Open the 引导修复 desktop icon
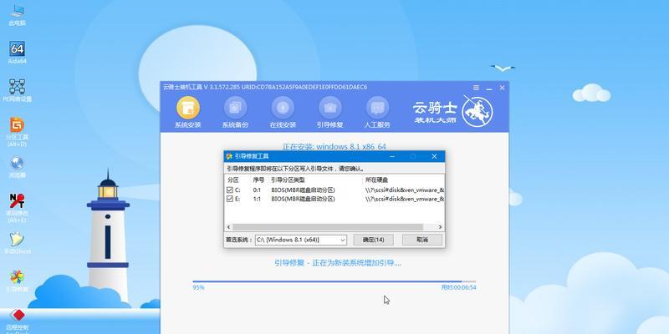 point(17,281)
